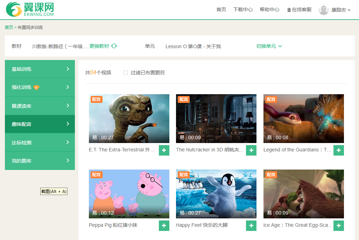Image resolution: width=359 pixels, height=240 pixels.
Task: Click the chevron arrow on 强化训练
Action: [68, 87]
